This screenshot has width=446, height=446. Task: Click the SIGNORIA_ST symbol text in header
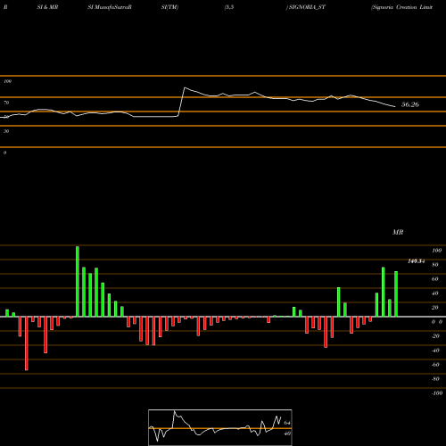click(307, 7)
